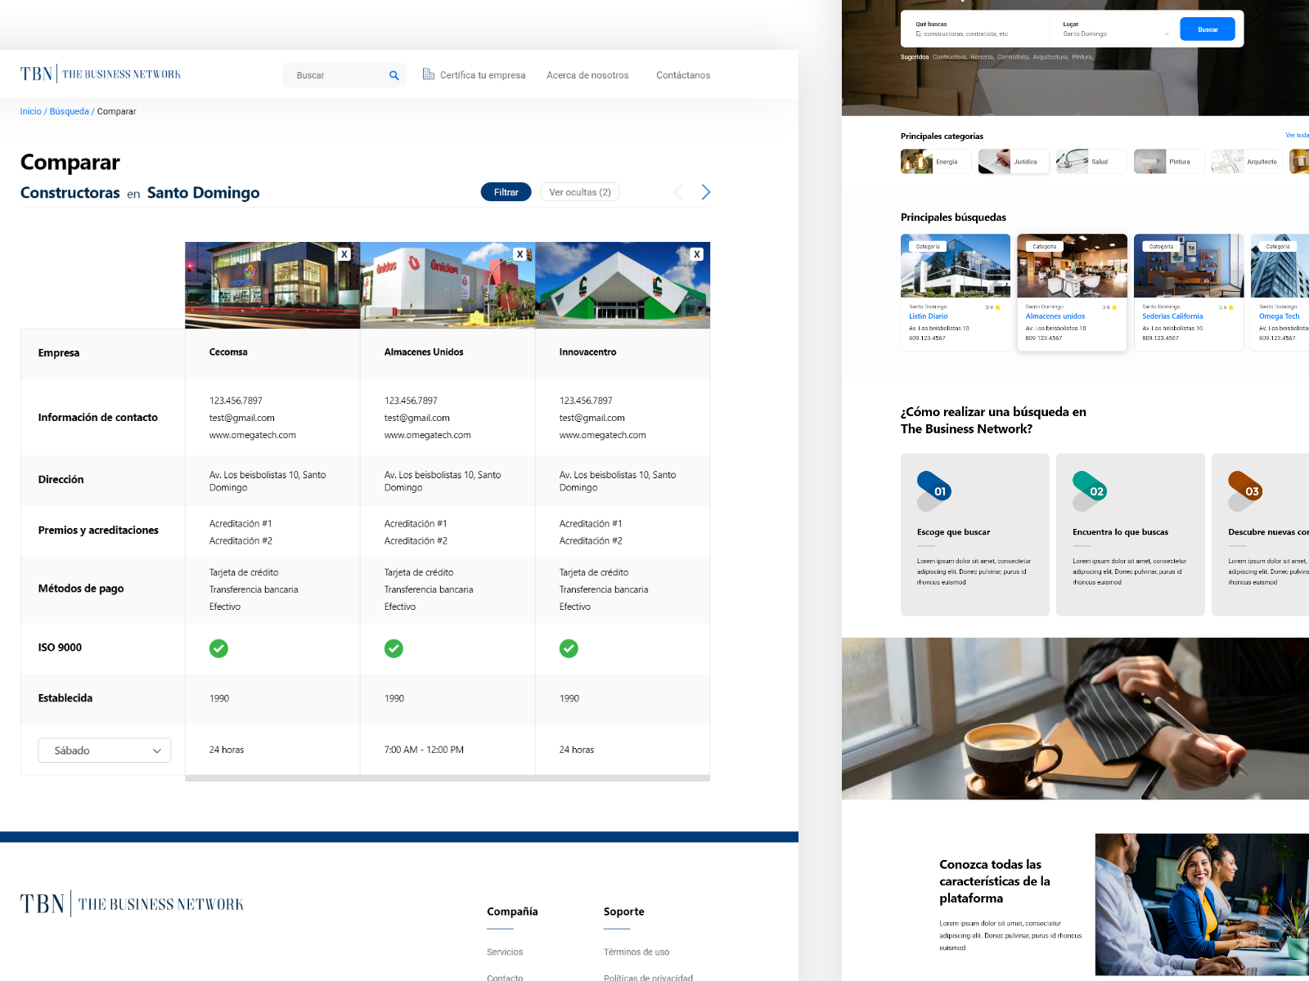
Task: Click Ver todas categories link
Action: point(1297,136)
